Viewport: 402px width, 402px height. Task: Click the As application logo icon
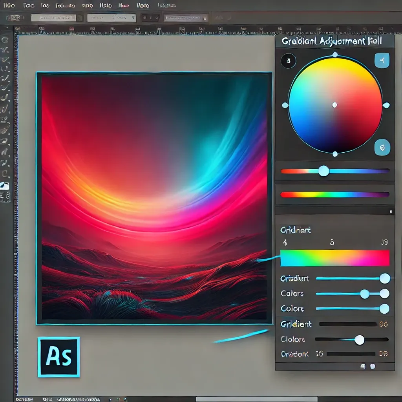click(58, 357)
